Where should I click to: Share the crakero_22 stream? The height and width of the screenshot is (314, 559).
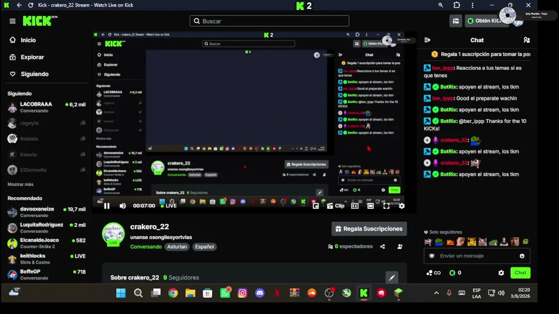383,246
